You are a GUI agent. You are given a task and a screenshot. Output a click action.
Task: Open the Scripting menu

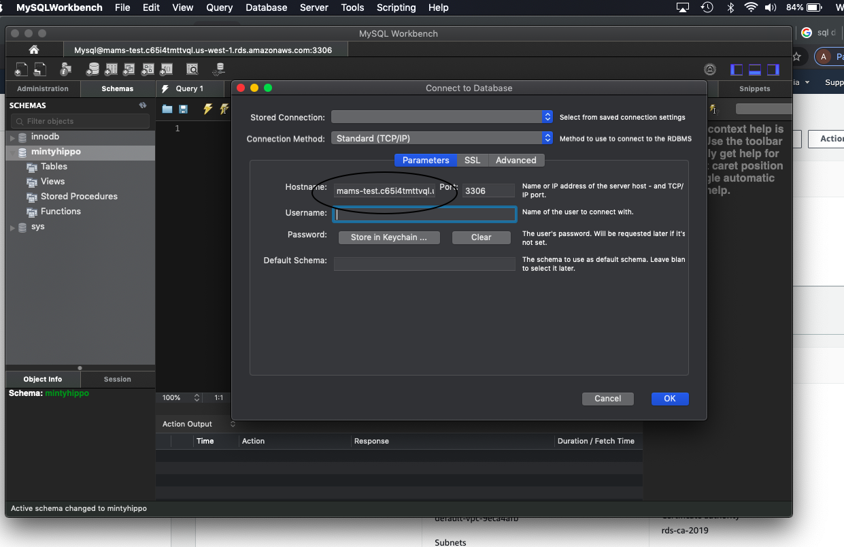pyautogui.click(x=396, y=7)
